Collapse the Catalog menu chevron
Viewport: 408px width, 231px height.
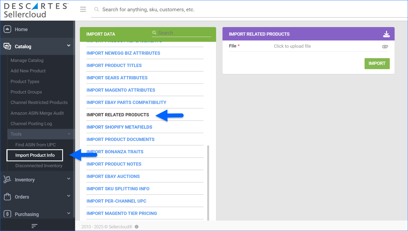tap(69, 46)
